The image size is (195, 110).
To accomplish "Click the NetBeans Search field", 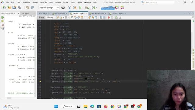I will 160,2.
